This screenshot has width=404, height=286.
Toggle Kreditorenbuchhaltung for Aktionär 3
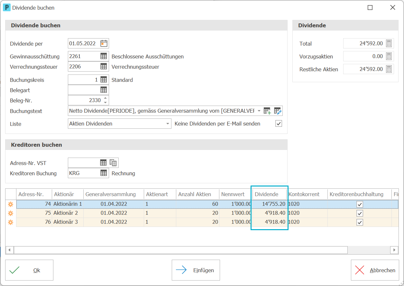click(x=360, y=222)
